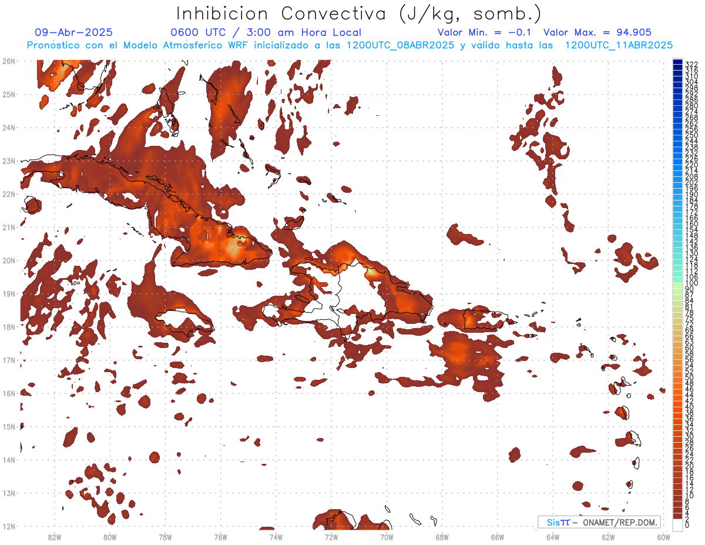Viewport: 705px width, 545px height.
Task: Click the 16N latitude label
Action: (8, 393)
